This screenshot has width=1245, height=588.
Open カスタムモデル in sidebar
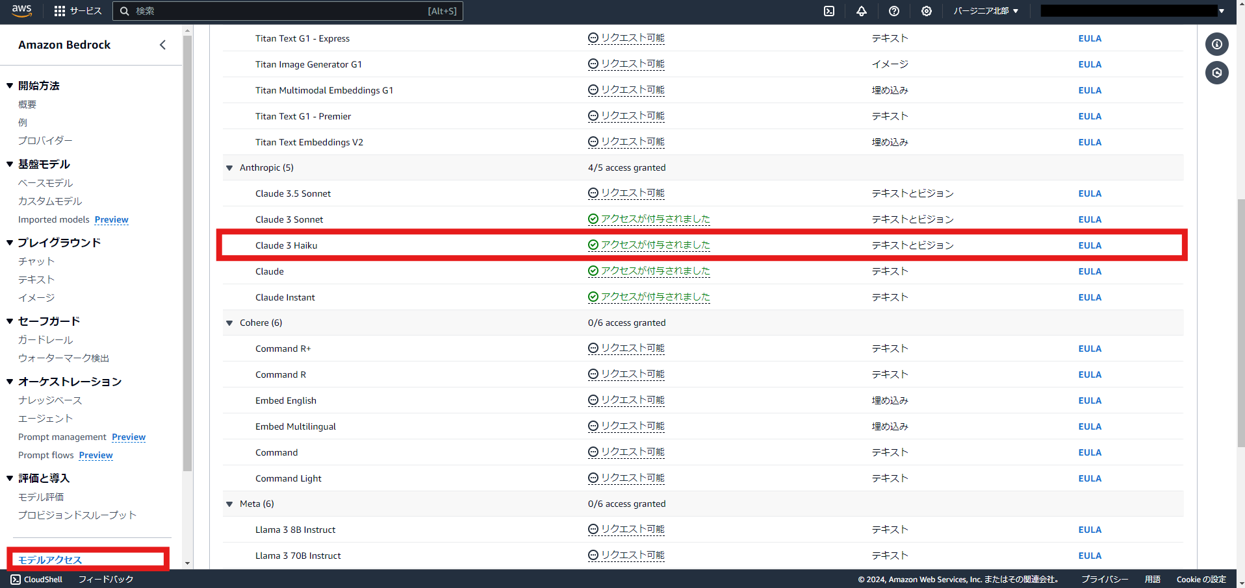pos(50,201)
